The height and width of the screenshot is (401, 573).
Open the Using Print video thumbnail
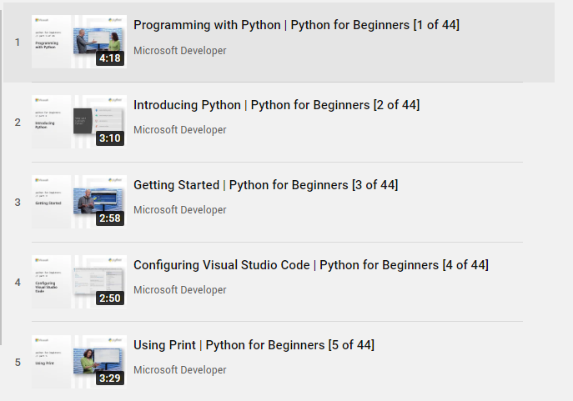click(x=78, y=362)
